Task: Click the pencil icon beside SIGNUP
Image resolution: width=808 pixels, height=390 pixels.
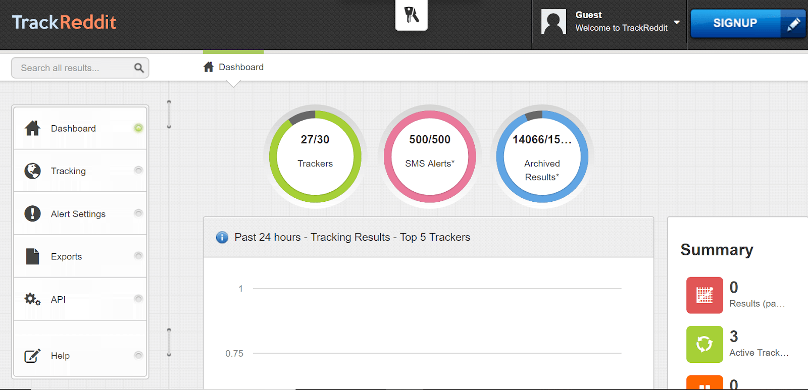Action: coord(793,24)
